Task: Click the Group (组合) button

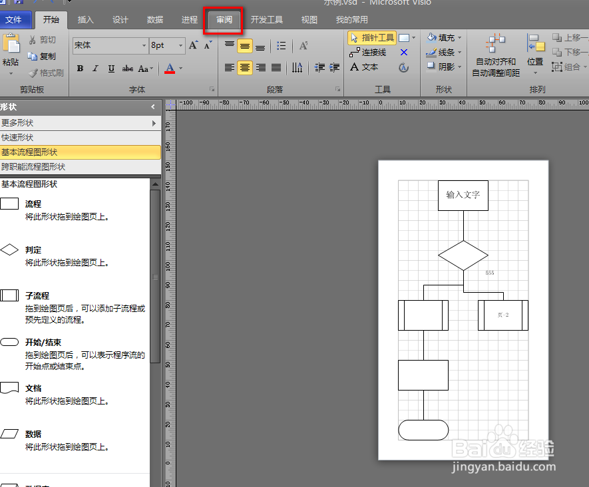Action: (569, 67)
